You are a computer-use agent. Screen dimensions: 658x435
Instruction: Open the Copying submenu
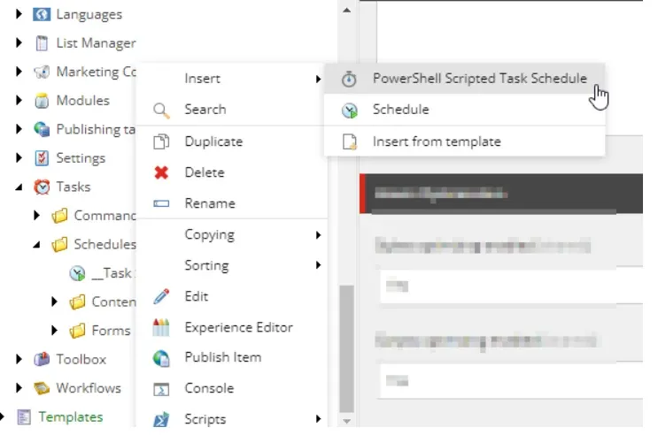click(232, 234)
